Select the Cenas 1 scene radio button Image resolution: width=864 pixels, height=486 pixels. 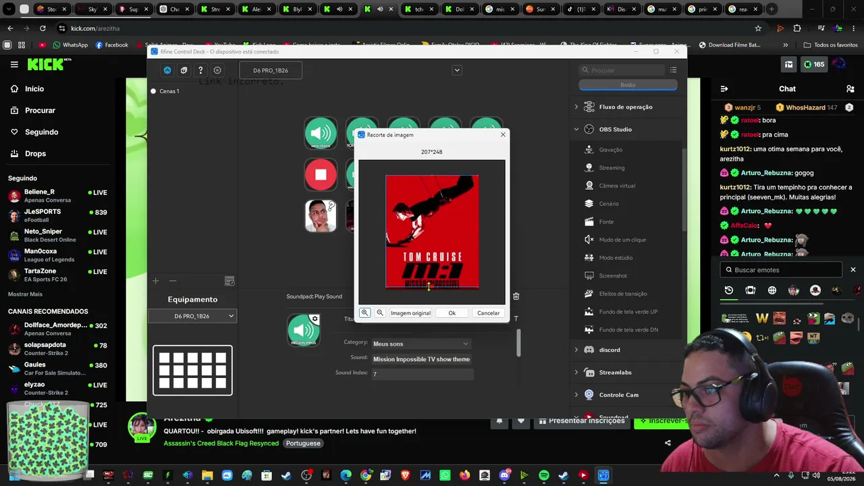pos(153,91)
